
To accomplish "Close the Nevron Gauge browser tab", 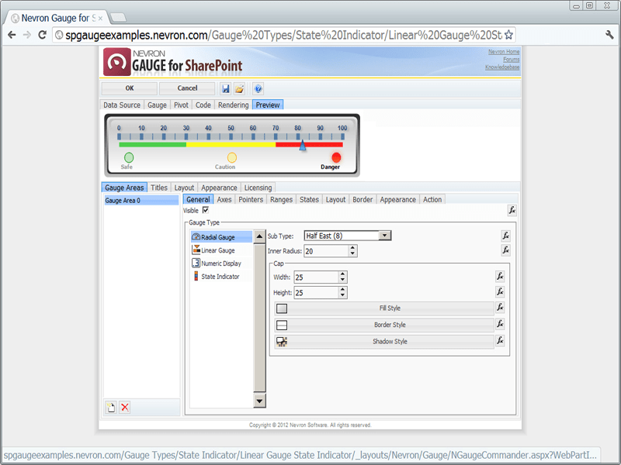I will pos(100,18).
